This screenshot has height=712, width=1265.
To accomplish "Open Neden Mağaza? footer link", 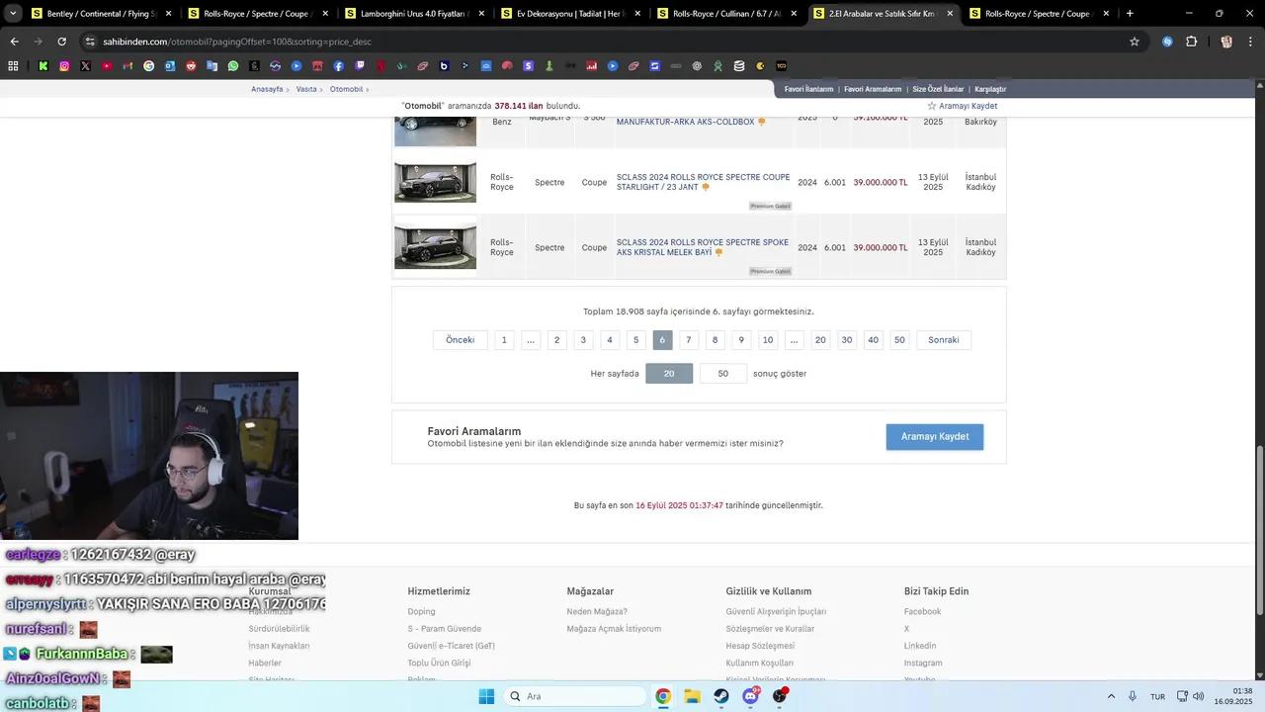I will click(x=597, y=611).
